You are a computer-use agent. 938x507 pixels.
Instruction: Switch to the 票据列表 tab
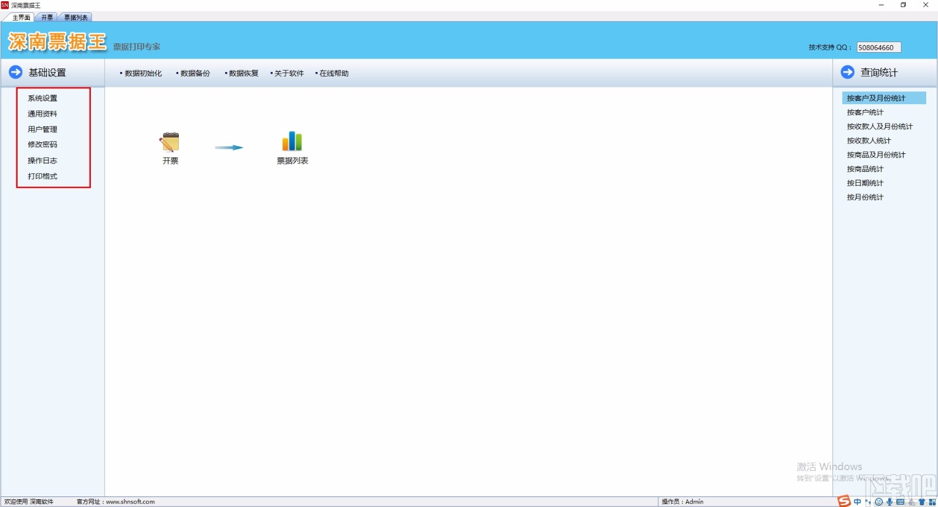(x=76, y=18)
